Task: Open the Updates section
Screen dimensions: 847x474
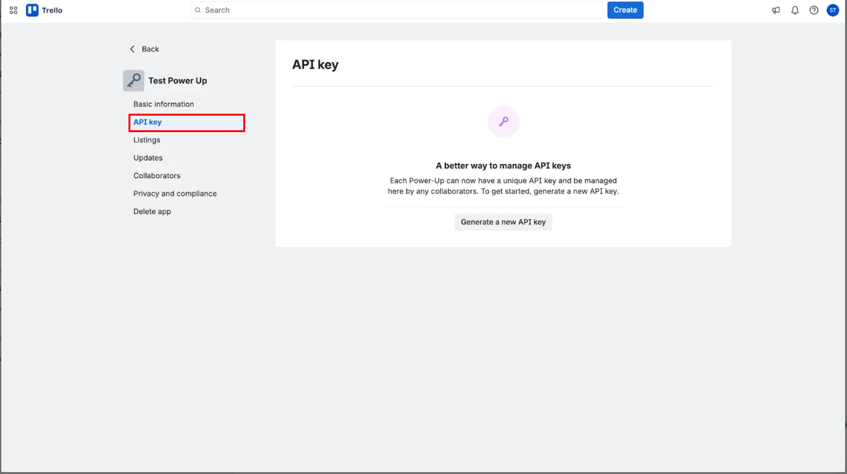Action: point(148,158)
